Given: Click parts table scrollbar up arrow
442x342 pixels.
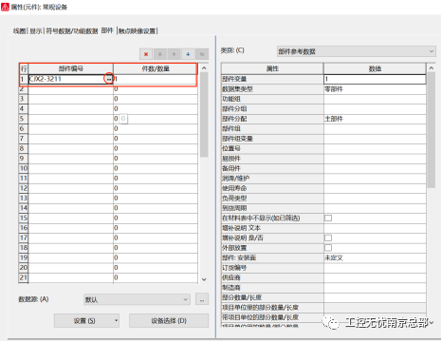Looking at the screenshot, I should point(204,68).
